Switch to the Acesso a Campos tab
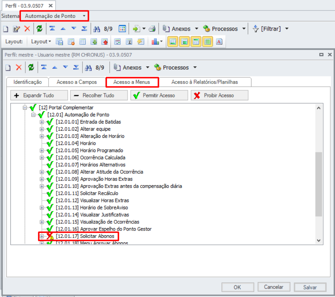 point(77,82)
